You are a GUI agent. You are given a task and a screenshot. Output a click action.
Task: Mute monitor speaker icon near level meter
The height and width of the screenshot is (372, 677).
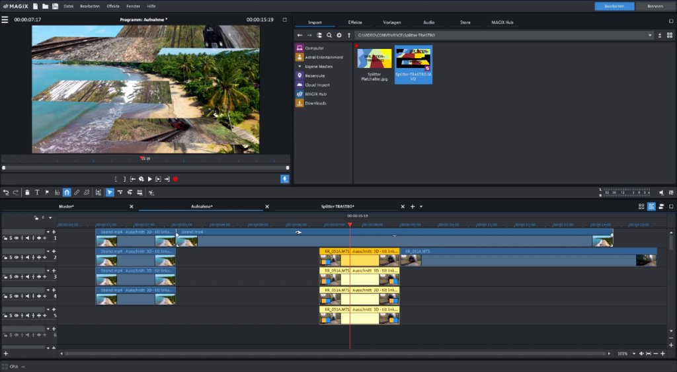[661, 192]
